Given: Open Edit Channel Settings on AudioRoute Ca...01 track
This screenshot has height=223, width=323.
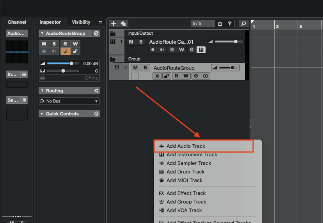Looking at the screenshot, I should coord(192,50).
